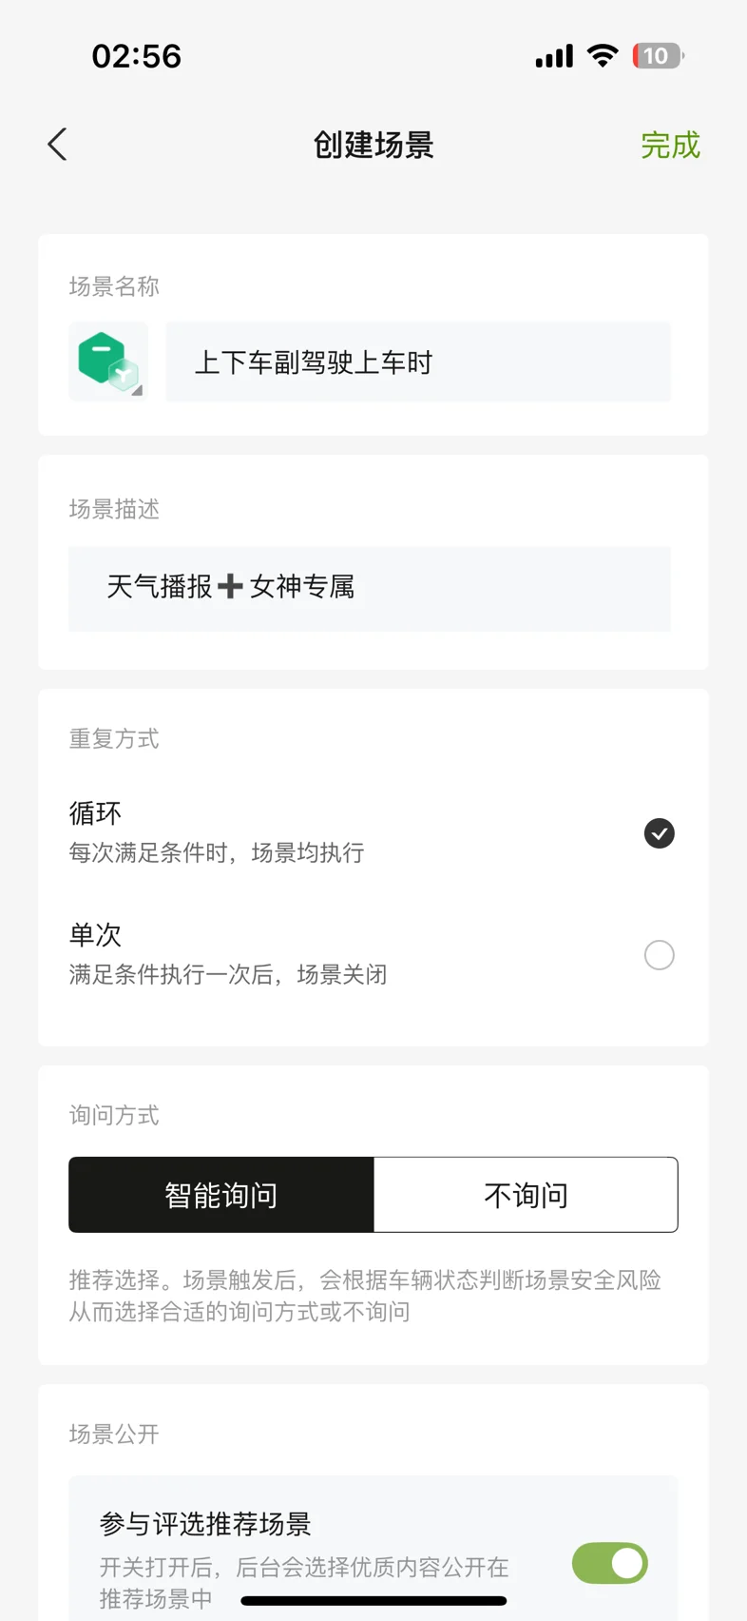Select the 循环 repeat radio button
The height and width of the screenshot is (1621, 747).
(659, 833)
